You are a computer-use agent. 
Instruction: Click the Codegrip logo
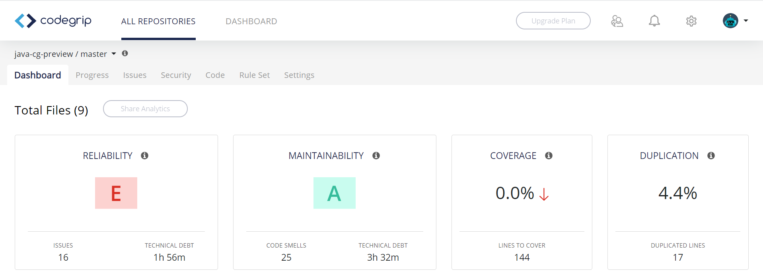(x=53, y=21)
